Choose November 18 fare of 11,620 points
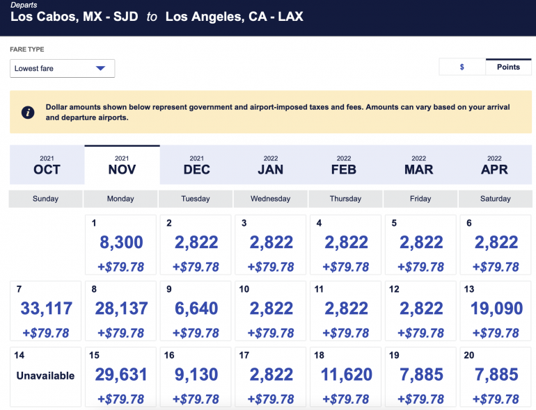The height and width of the screenshot is (410, 536). pos(347,376)
